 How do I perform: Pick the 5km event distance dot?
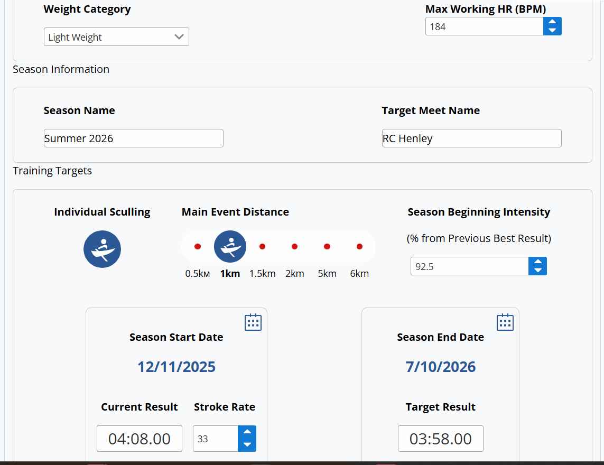click(327, 247)
